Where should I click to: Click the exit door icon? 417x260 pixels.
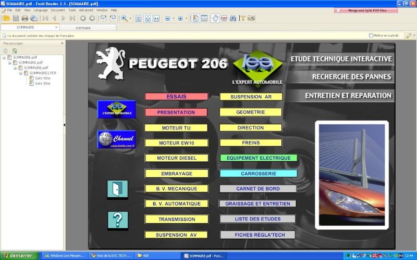click(x=117, y=189)
